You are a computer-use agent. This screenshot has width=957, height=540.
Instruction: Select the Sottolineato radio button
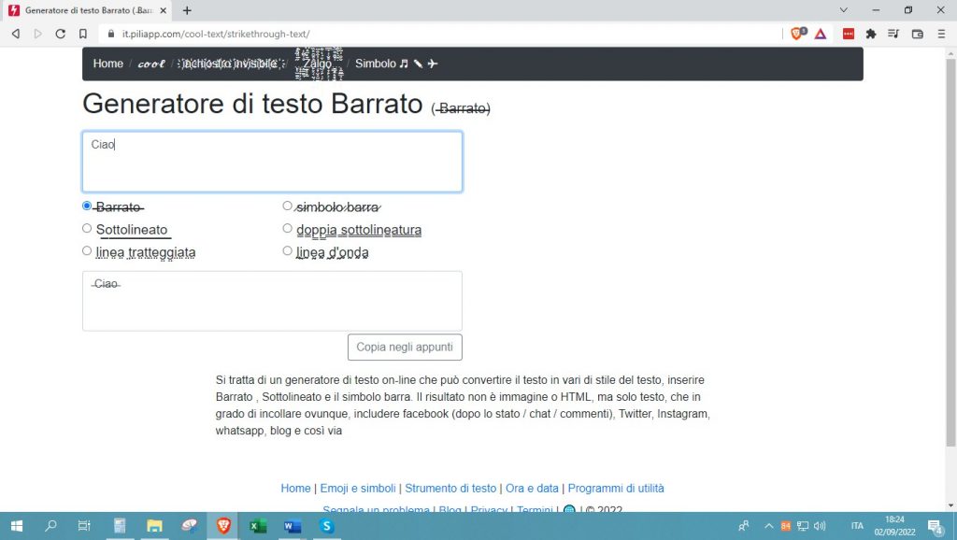point(87,228)
